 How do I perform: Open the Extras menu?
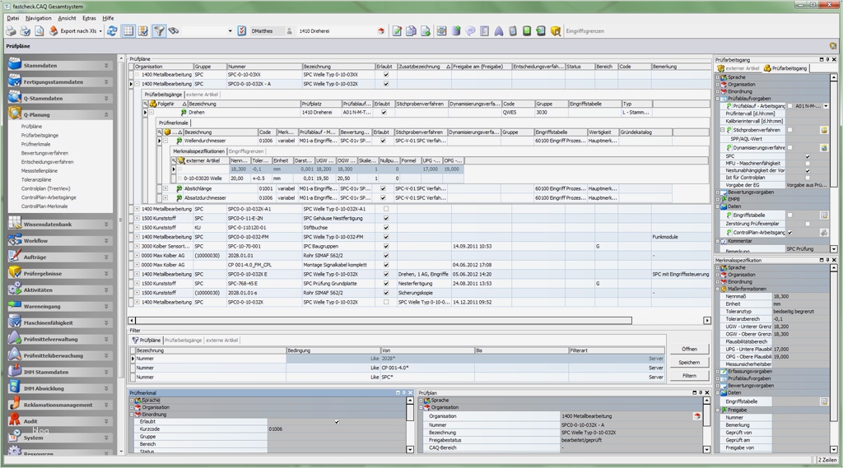pos(89,17)
